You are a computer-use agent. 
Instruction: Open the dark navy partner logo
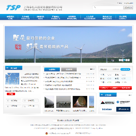(123, 109)
